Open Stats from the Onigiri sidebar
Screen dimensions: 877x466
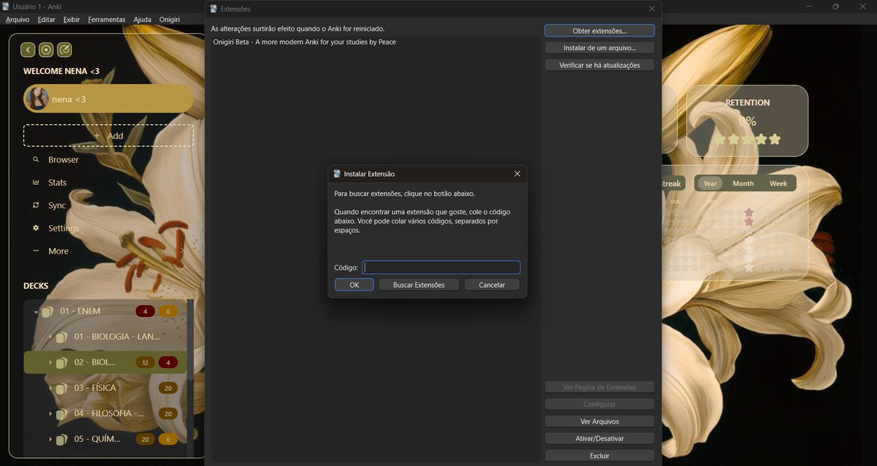[57, 183]
